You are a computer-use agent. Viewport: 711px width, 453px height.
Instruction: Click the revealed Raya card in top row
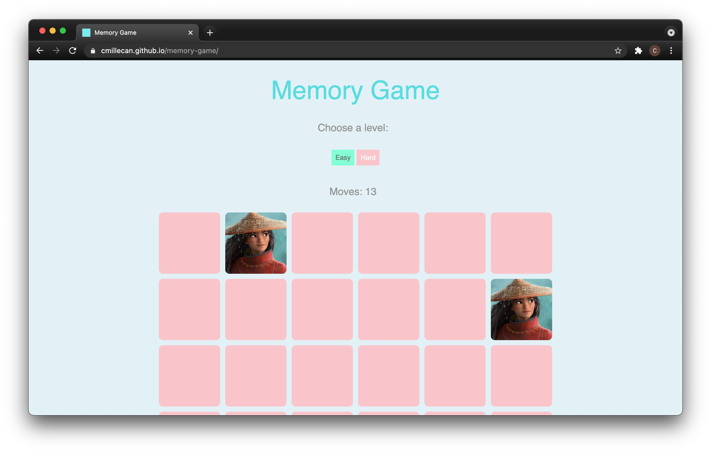(256, 243)
